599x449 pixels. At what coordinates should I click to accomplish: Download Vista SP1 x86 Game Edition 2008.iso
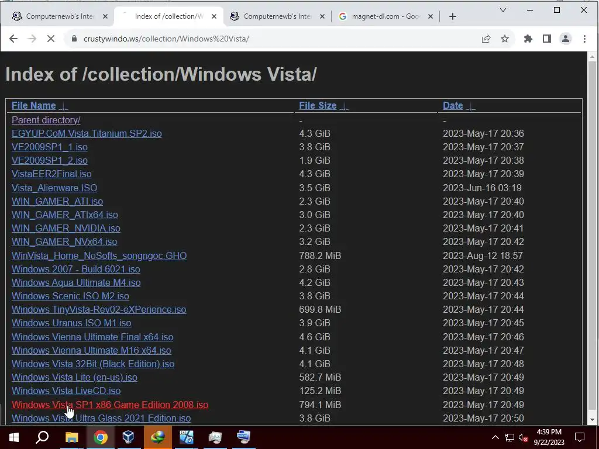[x=110, y=405]
